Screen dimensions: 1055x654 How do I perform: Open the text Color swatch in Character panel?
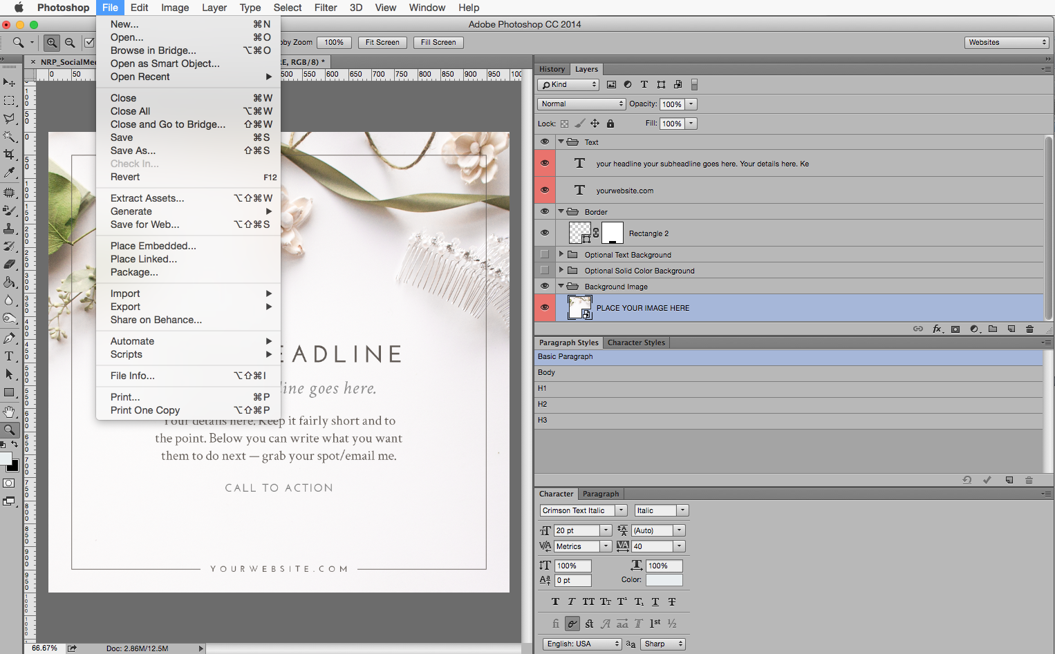(x=664, y=580)
